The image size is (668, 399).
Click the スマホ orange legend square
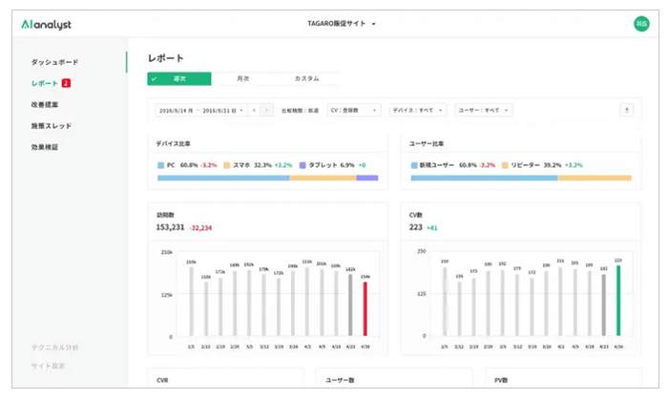(227, 165)
